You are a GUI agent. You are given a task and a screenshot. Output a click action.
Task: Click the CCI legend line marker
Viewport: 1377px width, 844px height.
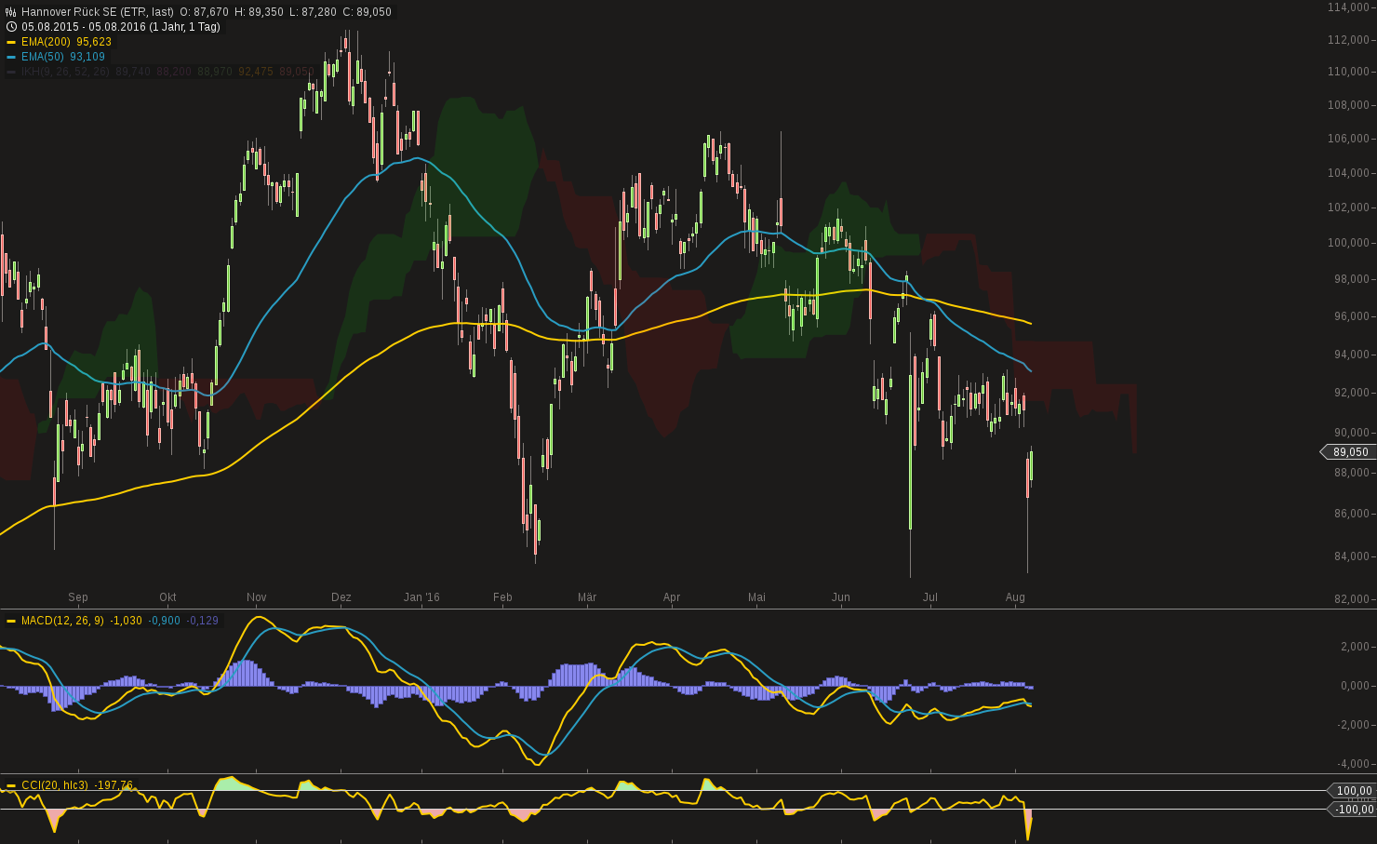[x=11, y=784]
